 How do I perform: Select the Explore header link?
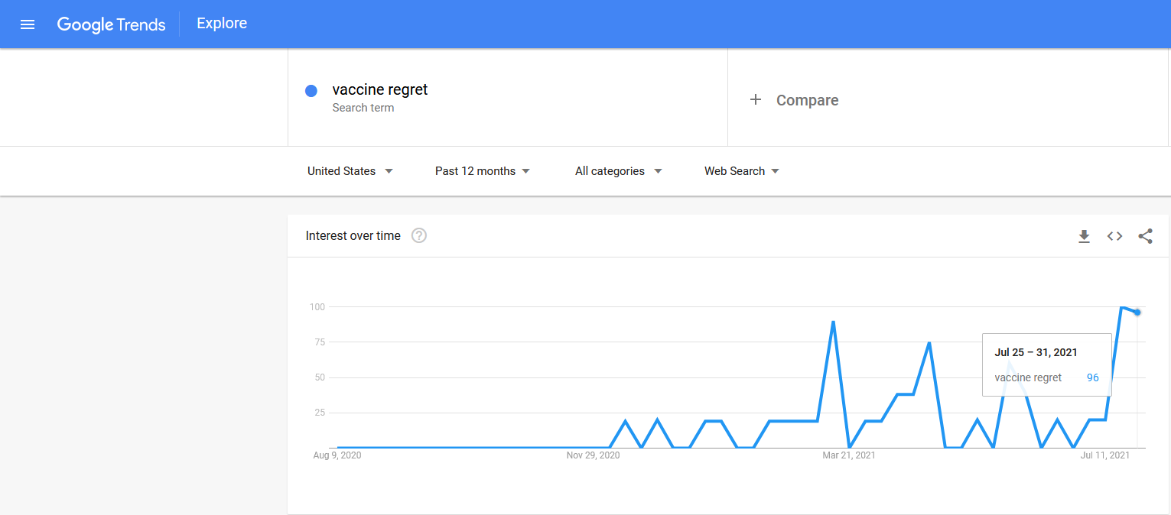[x=222, y=24]
